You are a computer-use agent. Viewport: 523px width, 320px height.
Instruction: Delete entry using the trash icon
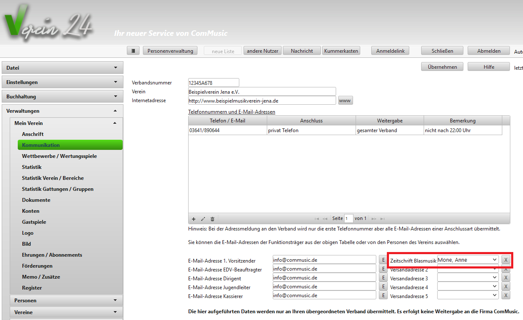click(212, 219)
